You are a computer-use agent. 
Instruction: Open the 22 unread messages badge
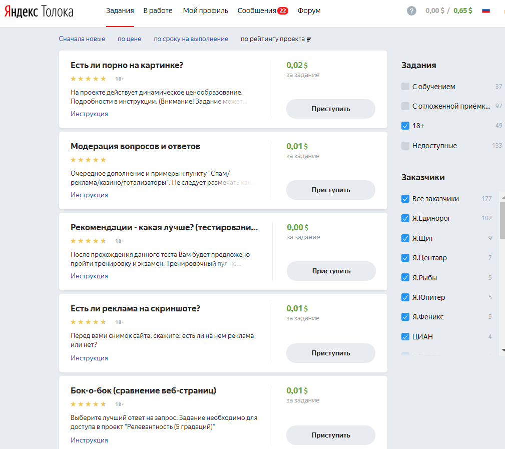[x=282, y=11]
